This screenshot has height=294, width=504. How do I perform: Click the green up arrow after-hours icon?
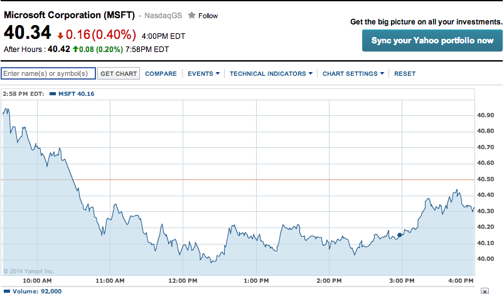[75, 49]
